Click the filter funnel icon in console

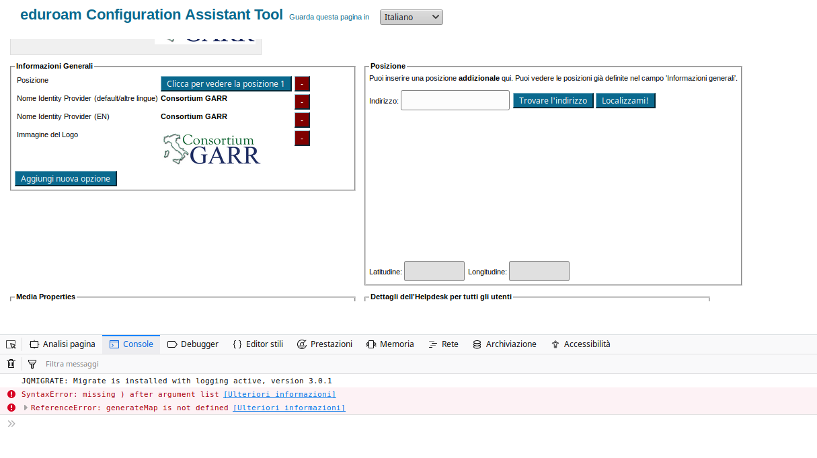coord(32,364)
